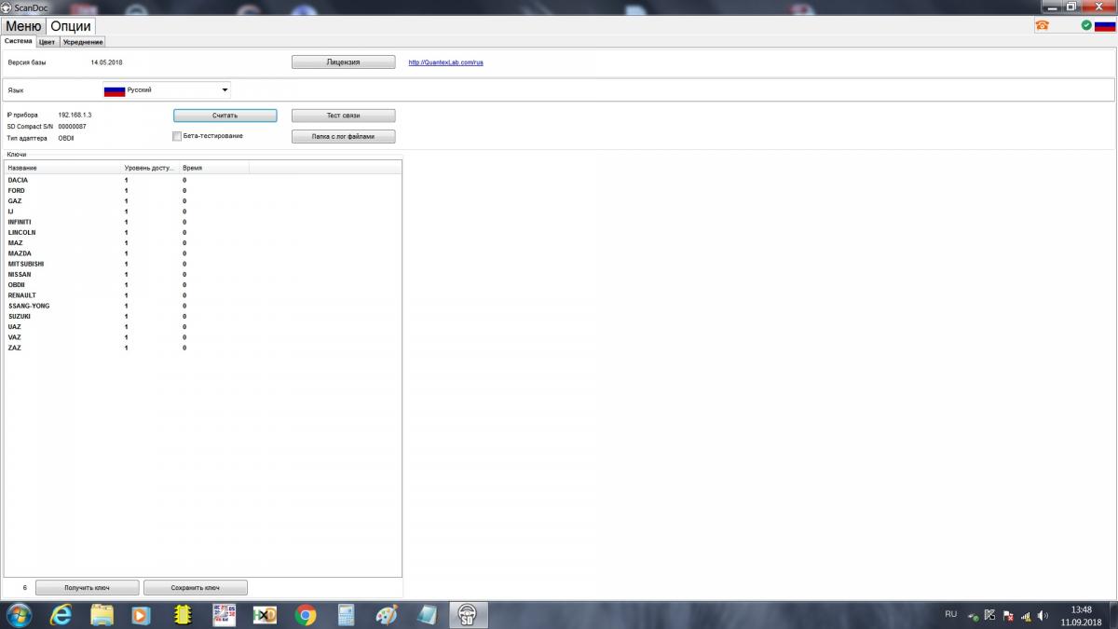Open the Опции menu
Viewport: 1118px width, 629px height.
coord(70,26)
